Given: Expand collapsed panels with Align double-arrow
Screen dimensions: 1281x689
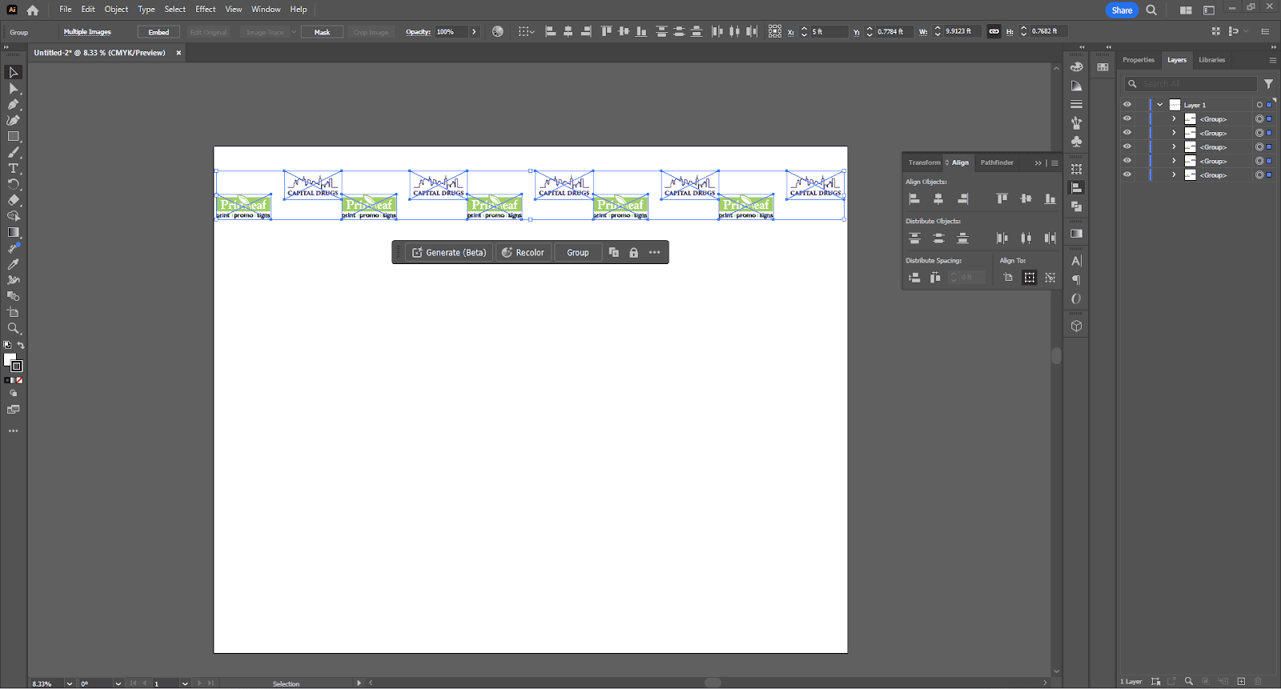Looking at the screenshot, I should [1038, 162].
